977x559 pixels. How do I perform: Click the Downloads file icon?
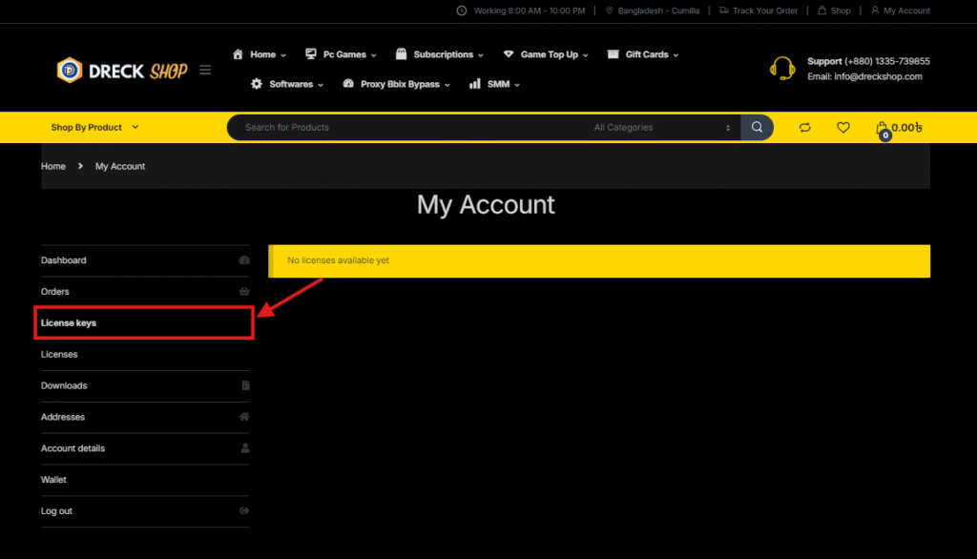[x=245, y=385]
